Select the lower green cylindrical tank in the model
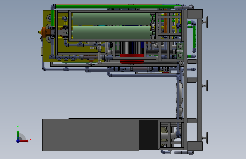 [x=112, y=33]
